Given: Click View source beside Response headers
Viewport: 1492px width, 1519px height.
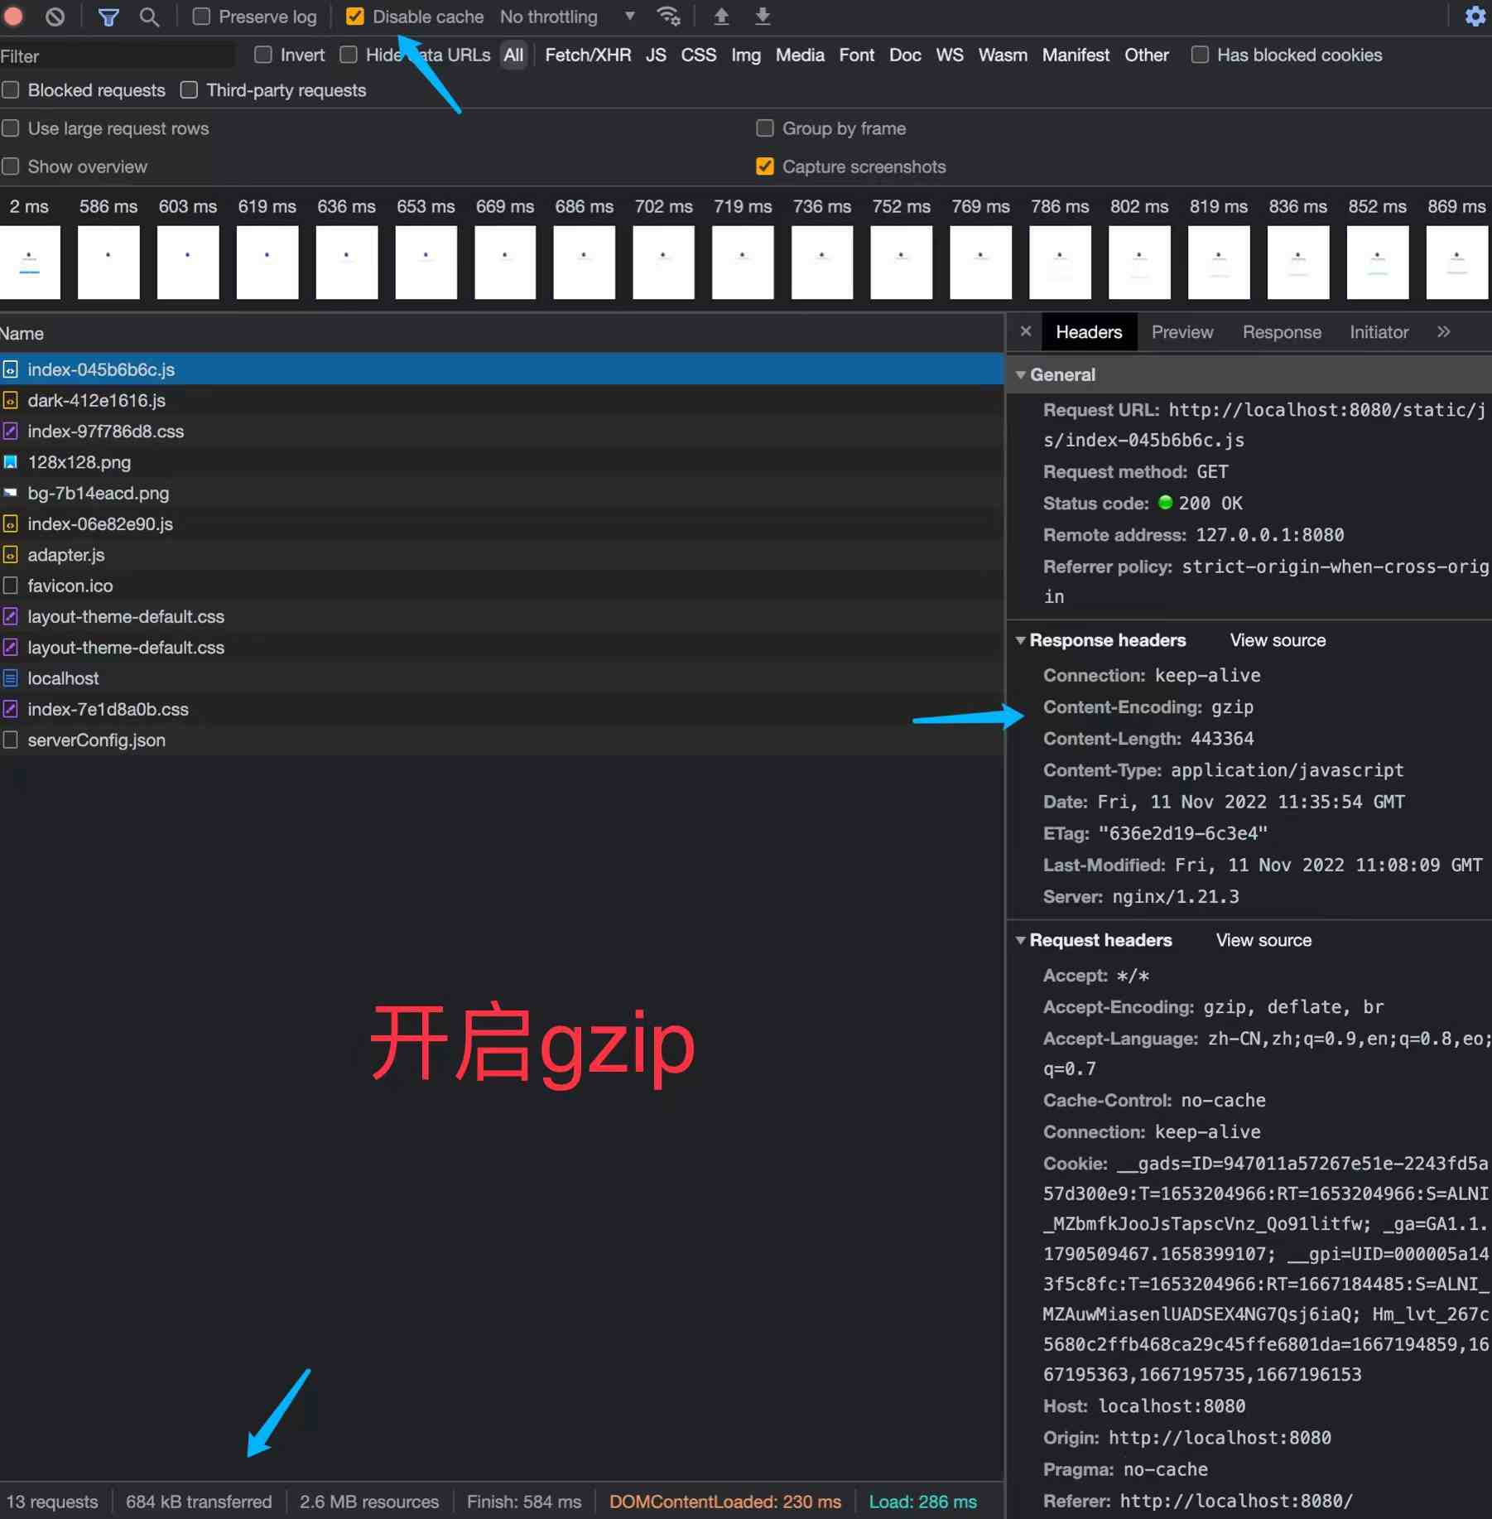Looking at the screenshot, I should [1277, 640].
